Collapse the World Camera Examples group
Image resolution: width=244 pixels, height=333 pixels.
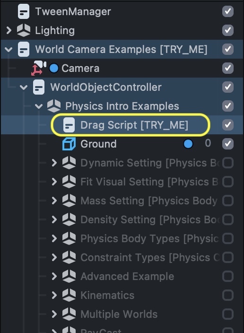[9, 50]
